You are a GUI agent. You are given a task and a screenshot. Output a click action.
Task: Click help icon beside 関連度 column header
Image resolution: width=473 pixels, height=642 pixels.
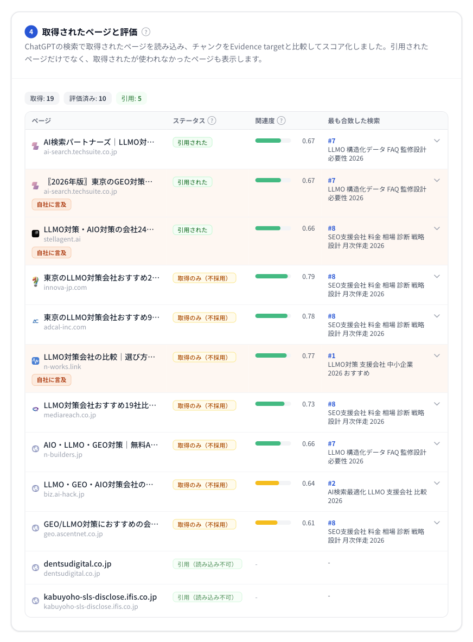pyautogui.click(x=281, y=120)
